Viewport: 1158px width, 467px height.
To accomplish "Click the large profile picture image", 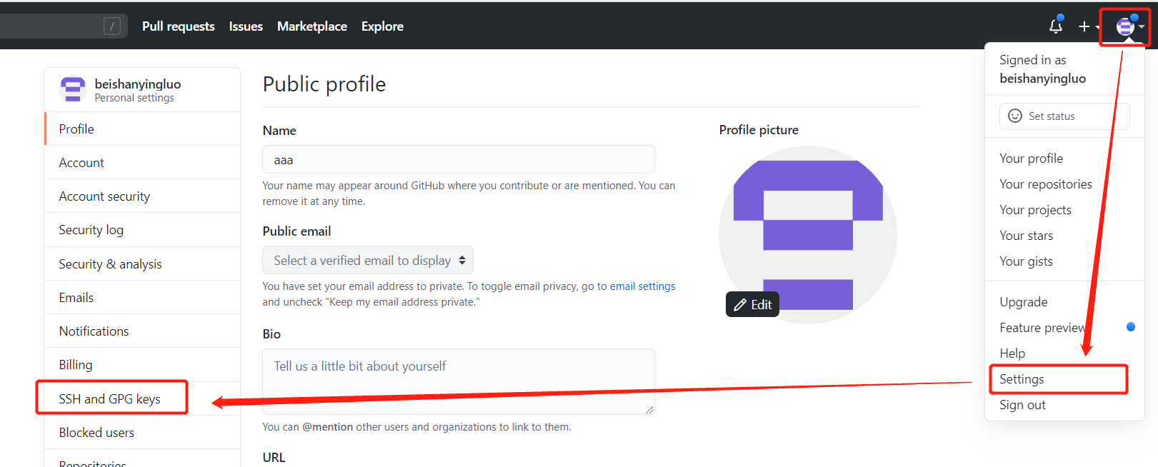I will [x=808, y=235].
